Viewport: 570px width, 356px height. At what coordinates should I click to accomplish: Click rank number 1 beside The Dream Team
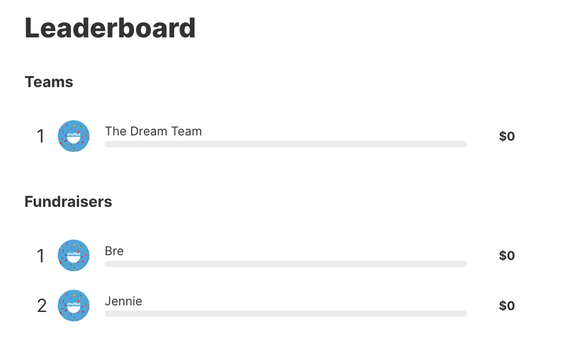[x=41, y=137]
